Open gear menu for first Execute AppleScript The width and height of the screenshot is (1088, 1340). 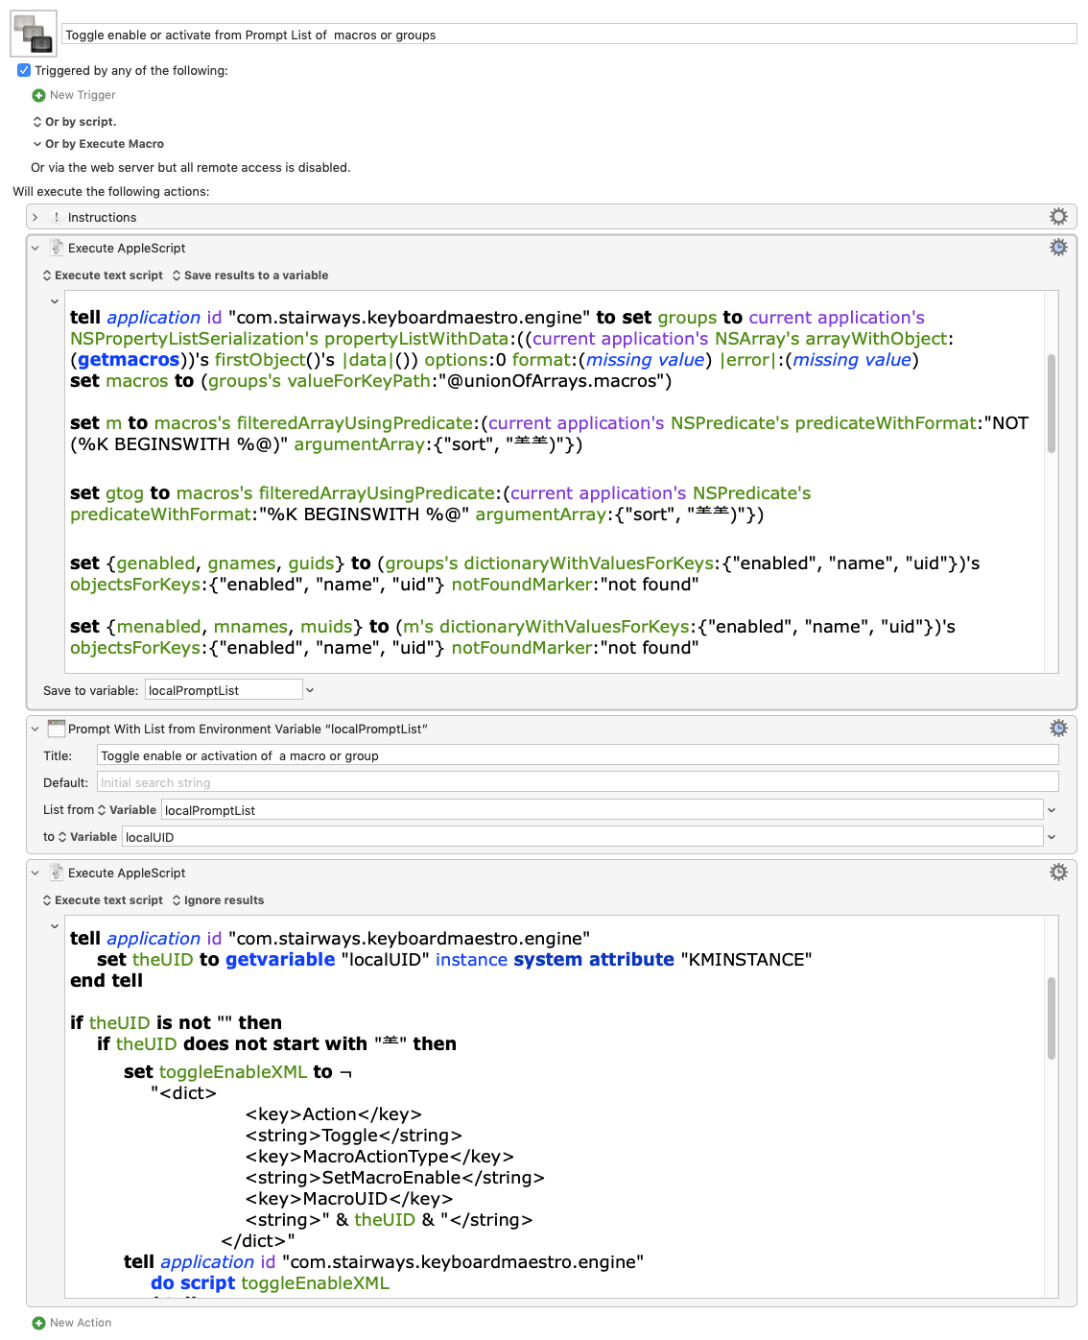pyautogui.click(x=1058, y=248)
